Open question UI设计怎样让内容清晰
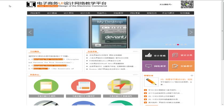Viewport: 224px width, 106px height. point(162,96)
